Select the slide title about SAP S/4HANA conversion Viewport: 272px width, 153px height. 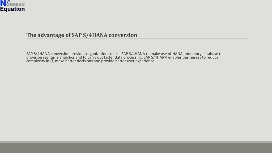(x=82, y=35)
